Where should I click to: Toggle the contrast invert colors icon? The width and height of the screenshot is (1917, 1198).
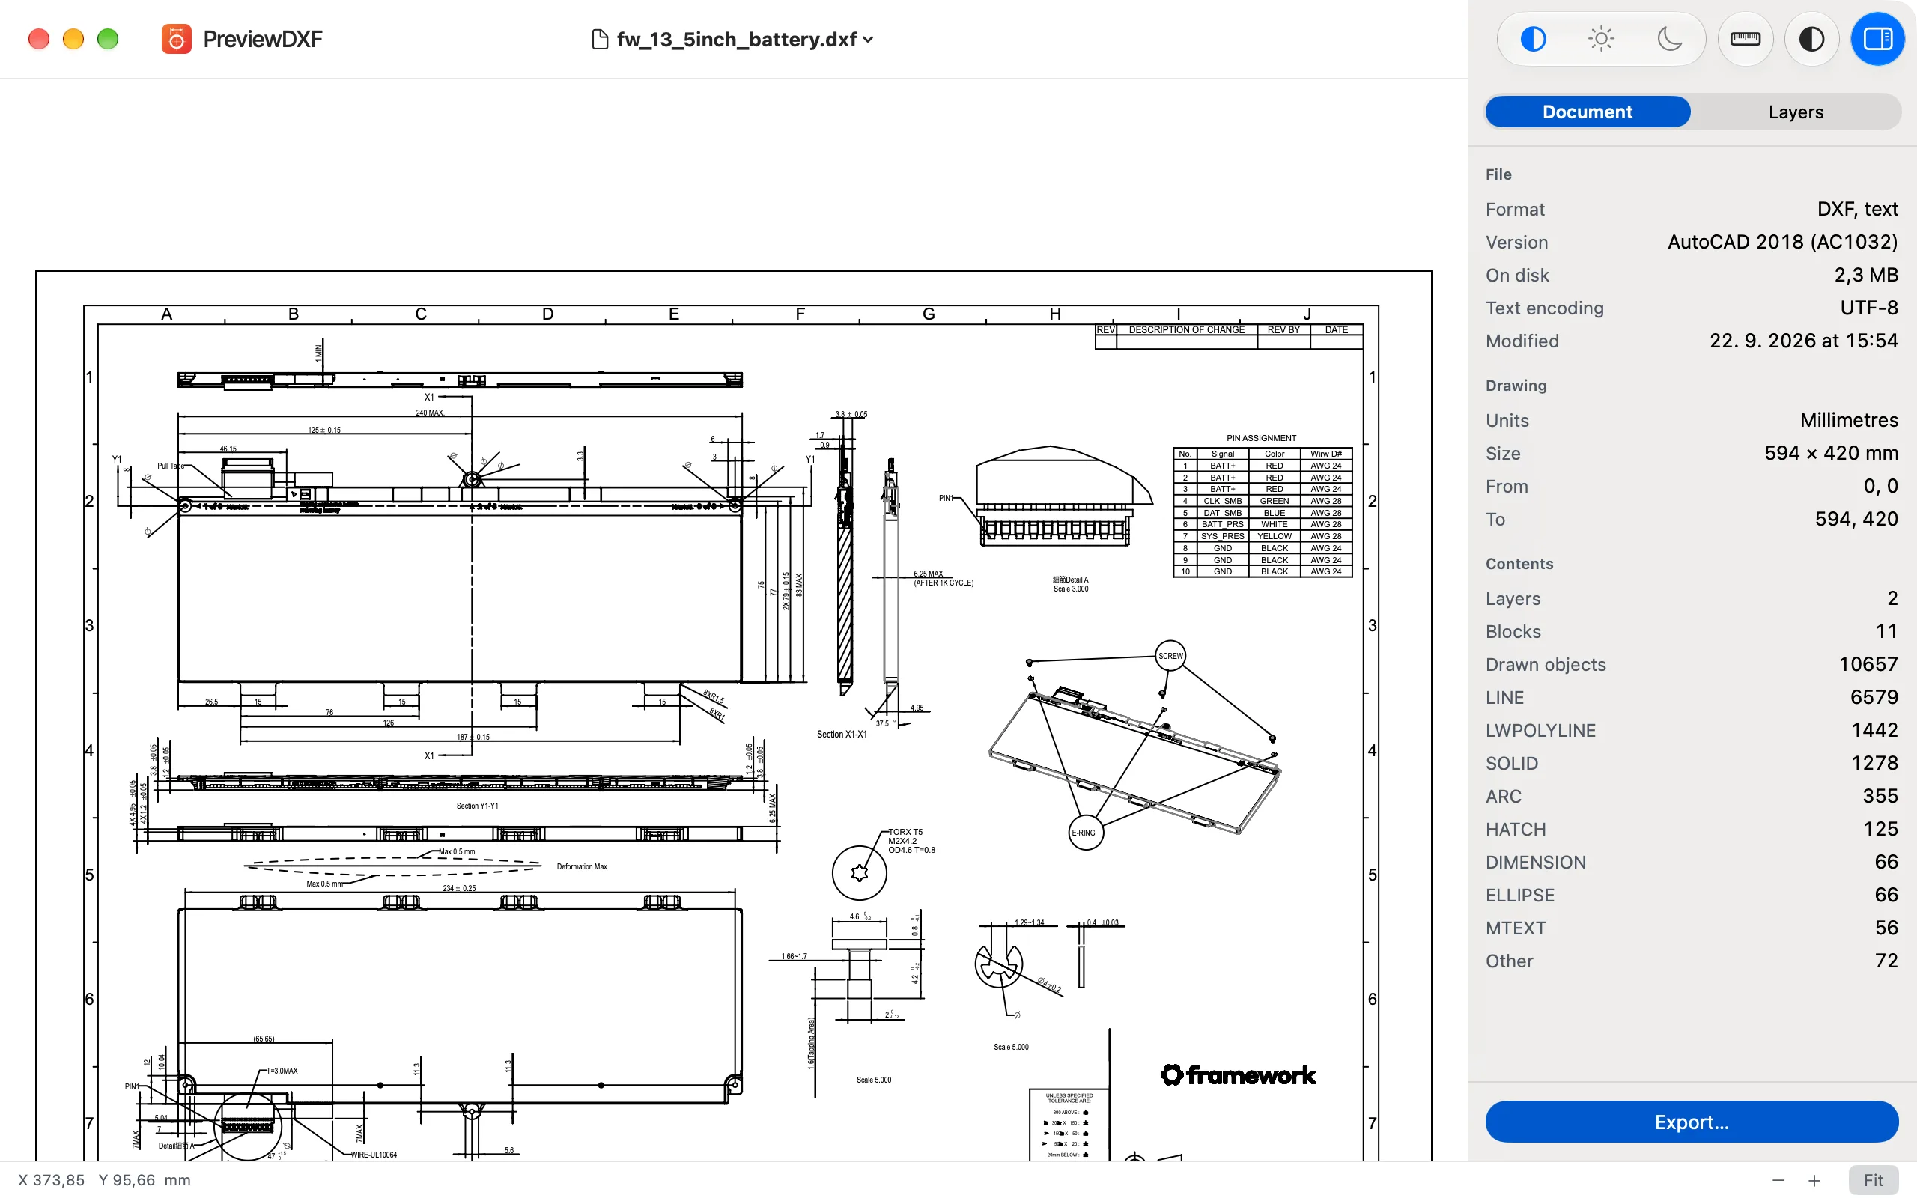pyautogui.click(x=1811, y=39)
